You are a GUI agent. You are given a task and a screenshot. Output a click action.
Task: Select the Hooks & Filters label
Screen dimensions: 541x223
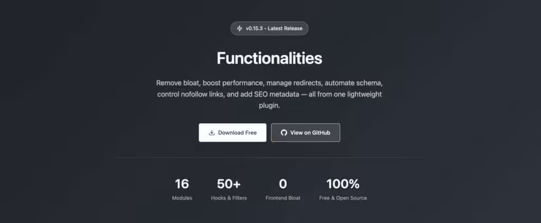[229, 198]
